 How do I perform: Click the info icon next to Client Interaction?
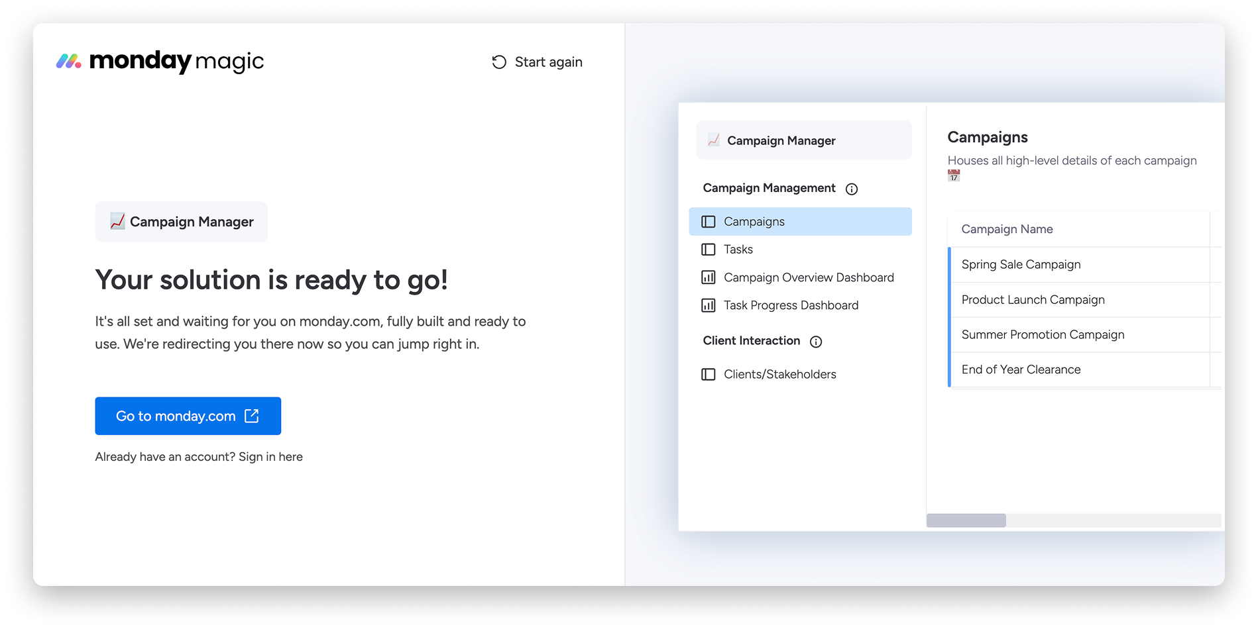pos(816,342)
